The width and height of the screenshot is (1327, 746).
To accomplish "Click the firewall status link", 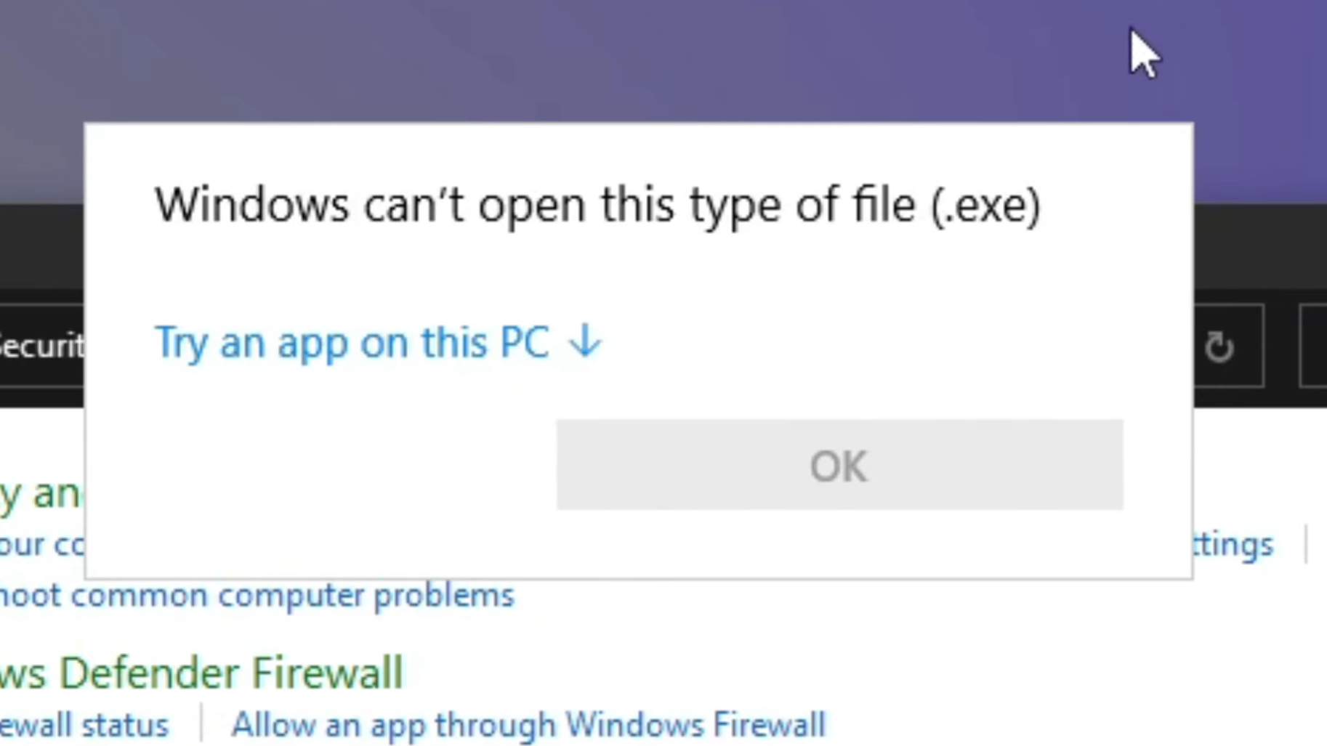I will point(84,723).
